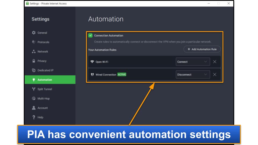Image resolution: width=258 pixels, height=145 pixels.
Task: Click the ACTIVE badge on Wired Connection
Action: [x=122, y=74]
